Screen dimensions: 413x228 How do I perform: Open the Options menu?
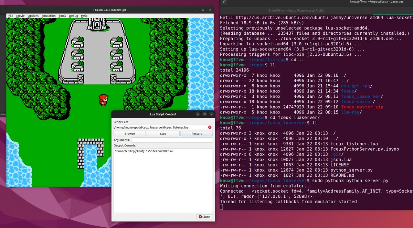(33, 15)
